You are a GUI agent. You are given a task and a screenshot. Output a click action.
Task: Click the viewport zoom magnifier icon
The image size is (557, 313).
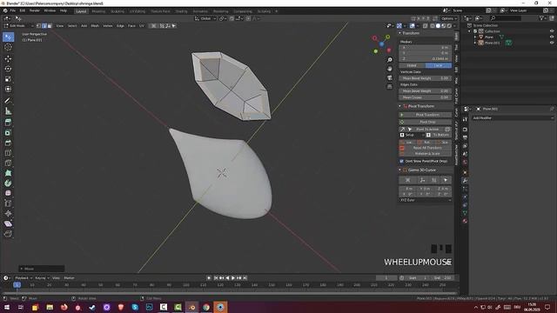pos(390,60)
